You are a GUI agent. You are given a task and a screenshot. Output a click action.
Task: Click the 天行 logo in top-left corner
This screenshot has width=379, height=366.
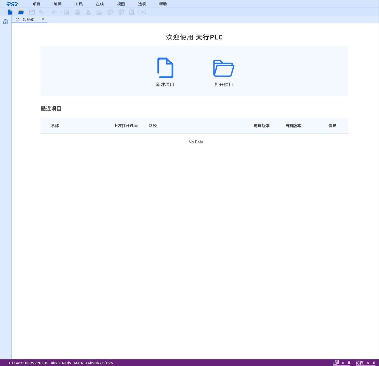13,4
